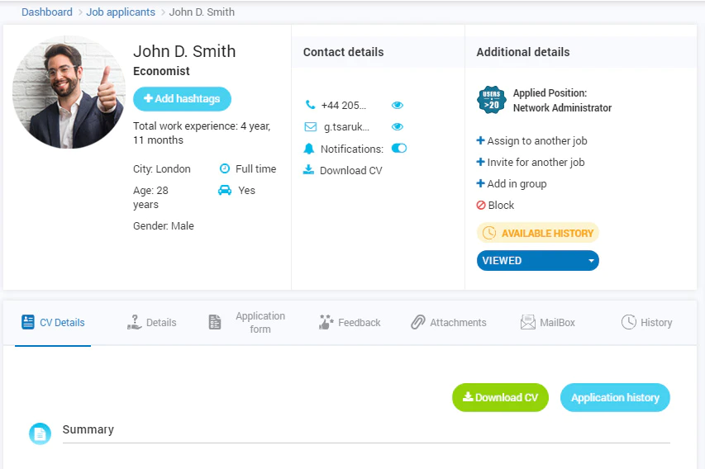
Task: Click the Summary document icon
Action: point(40,434)
